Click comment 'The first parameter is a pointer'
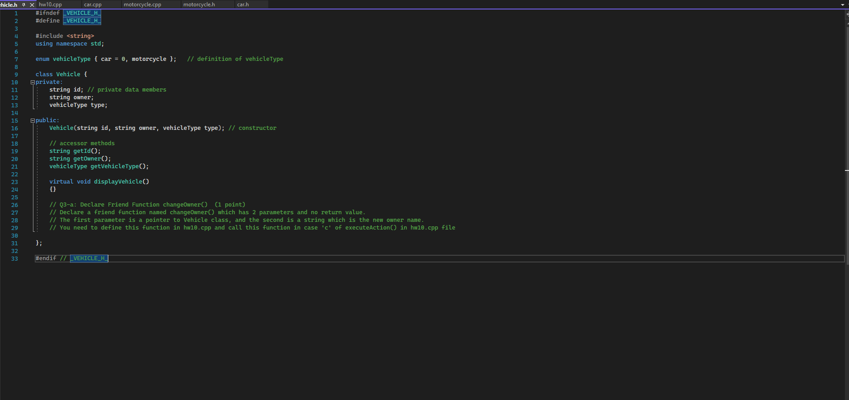Viewport: 849px width, 400px height. tap(237, 220)
